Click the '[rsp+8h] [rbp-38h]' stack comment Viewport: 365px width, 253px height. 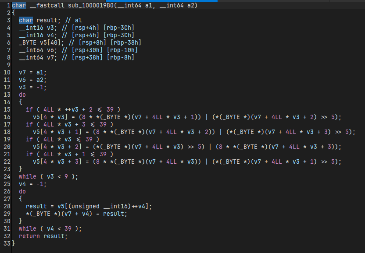[110, 42]
